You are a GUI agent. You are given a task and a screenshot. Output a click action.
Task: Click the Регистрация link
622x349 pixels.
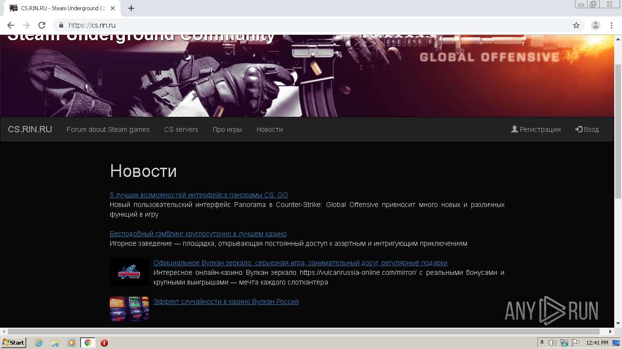point(536,129)
